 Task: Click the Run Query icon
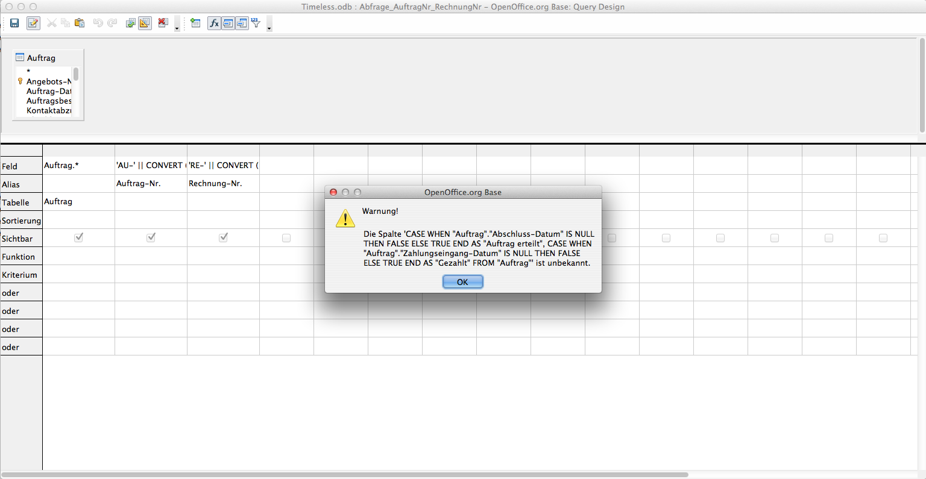[x=130, y=23]
